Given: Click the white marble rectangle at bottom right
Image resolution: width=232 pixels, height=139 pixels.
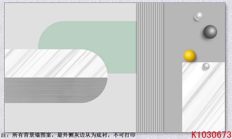Looking at the screenshot, I should tap(203, 97).
